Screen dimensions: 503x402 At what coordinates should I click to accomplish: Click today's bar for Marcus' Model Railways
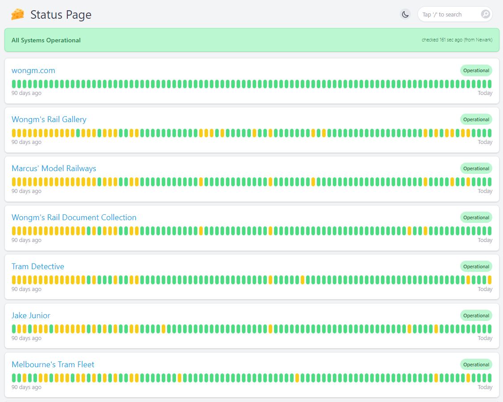(490, 182)
